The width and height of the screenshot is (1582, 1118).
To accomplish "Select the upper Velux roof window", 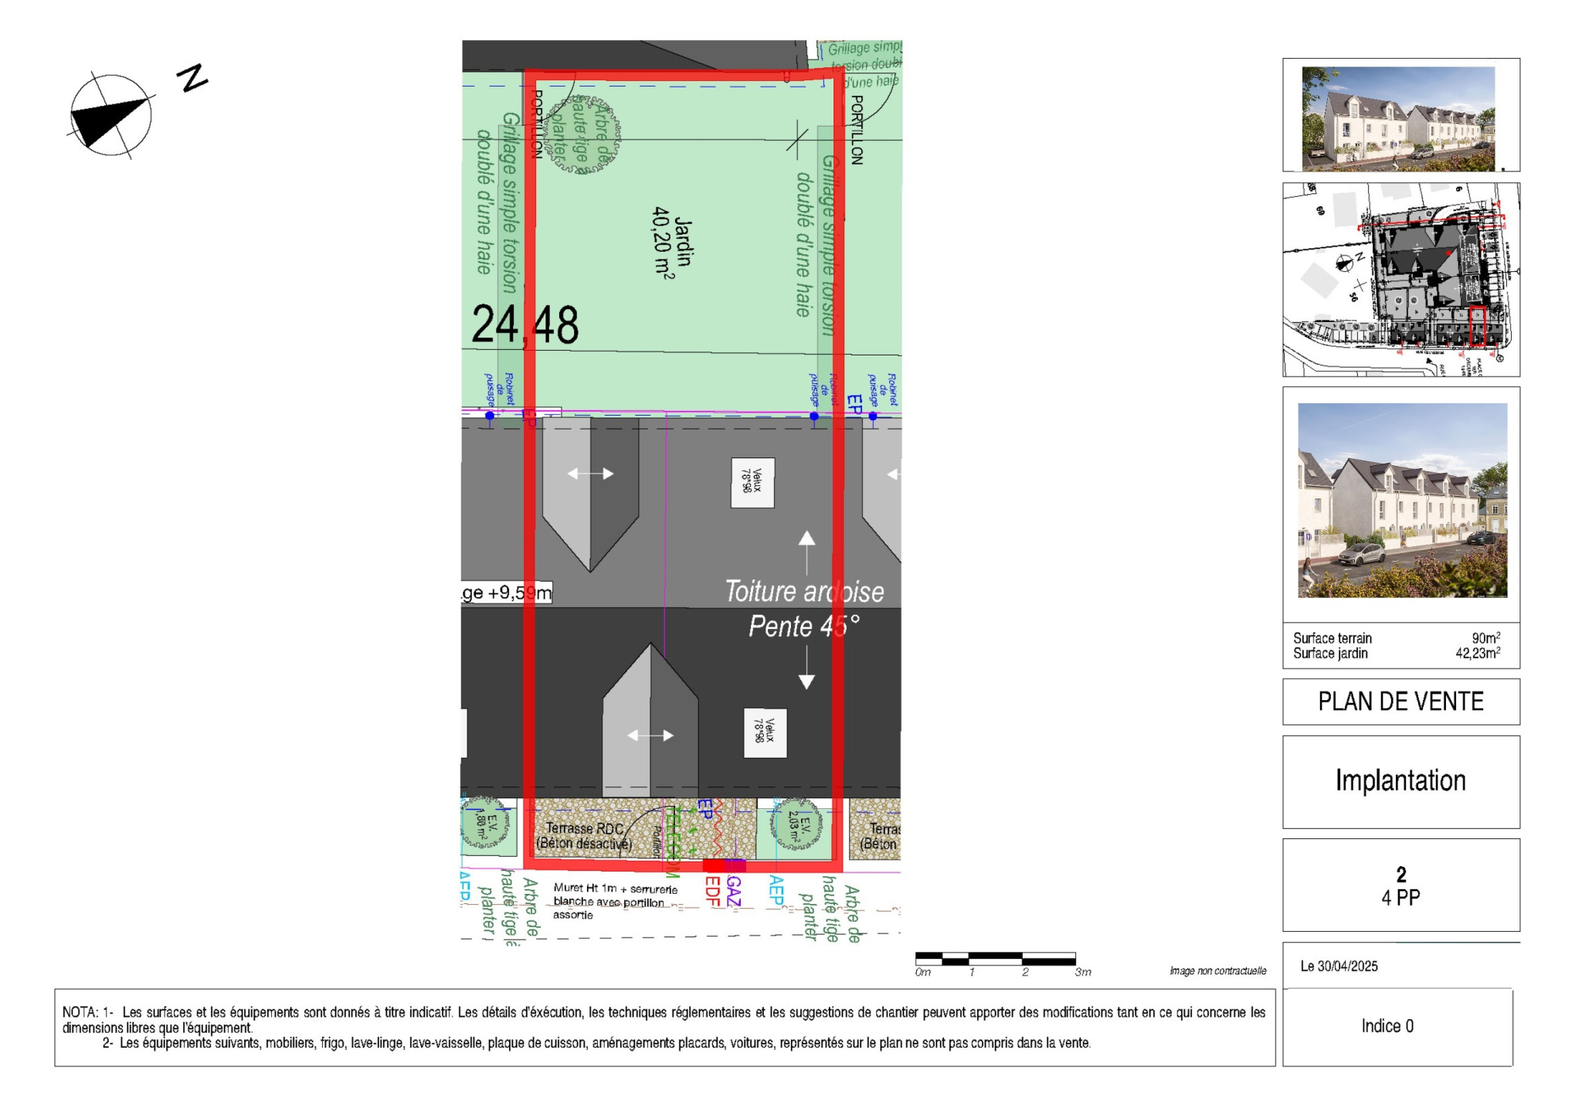I will pos(752,483).
